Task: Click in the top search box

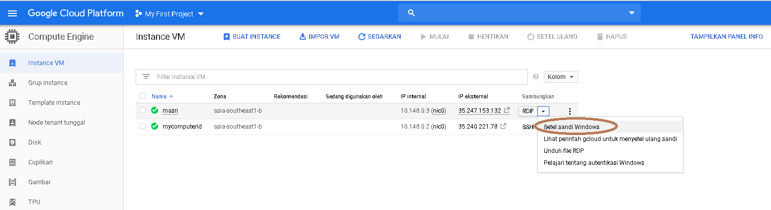Action: pos(519,13)
